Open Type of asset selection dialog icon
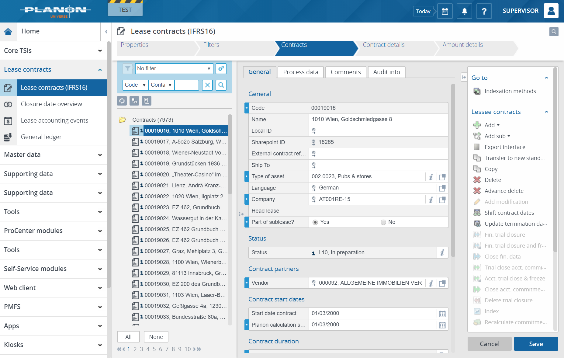The width and height of the screenshot is (564, 358). 442,177
